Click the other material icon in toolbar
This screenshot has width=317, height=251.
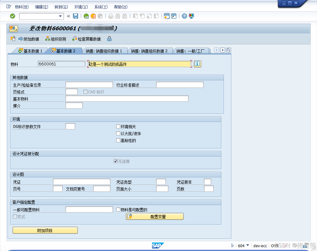[x=13, y=39]
